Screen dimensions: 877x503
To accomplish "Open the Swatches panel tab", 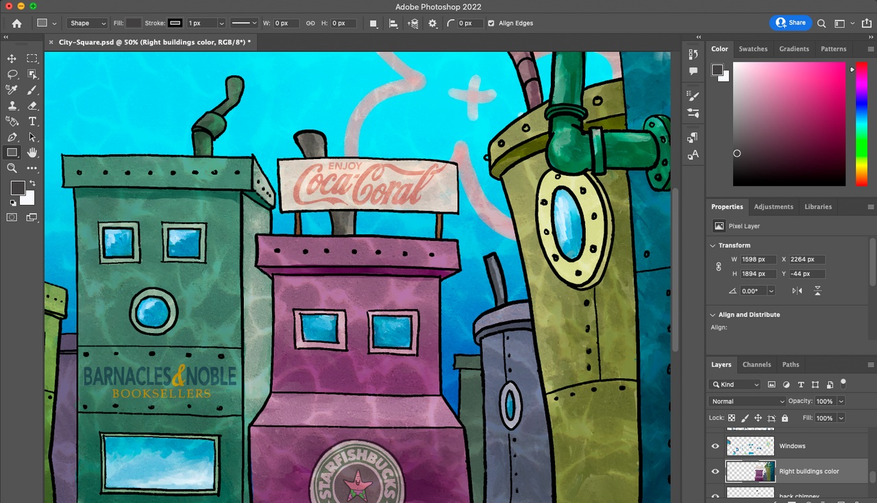I will [753, 49].
